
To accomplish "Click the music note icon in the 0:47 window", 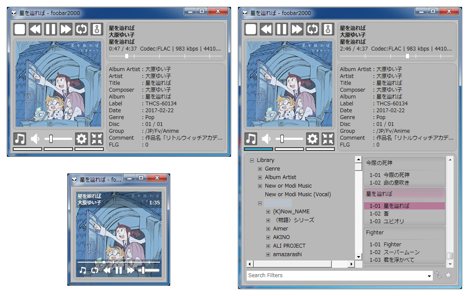I will (20, 139).
